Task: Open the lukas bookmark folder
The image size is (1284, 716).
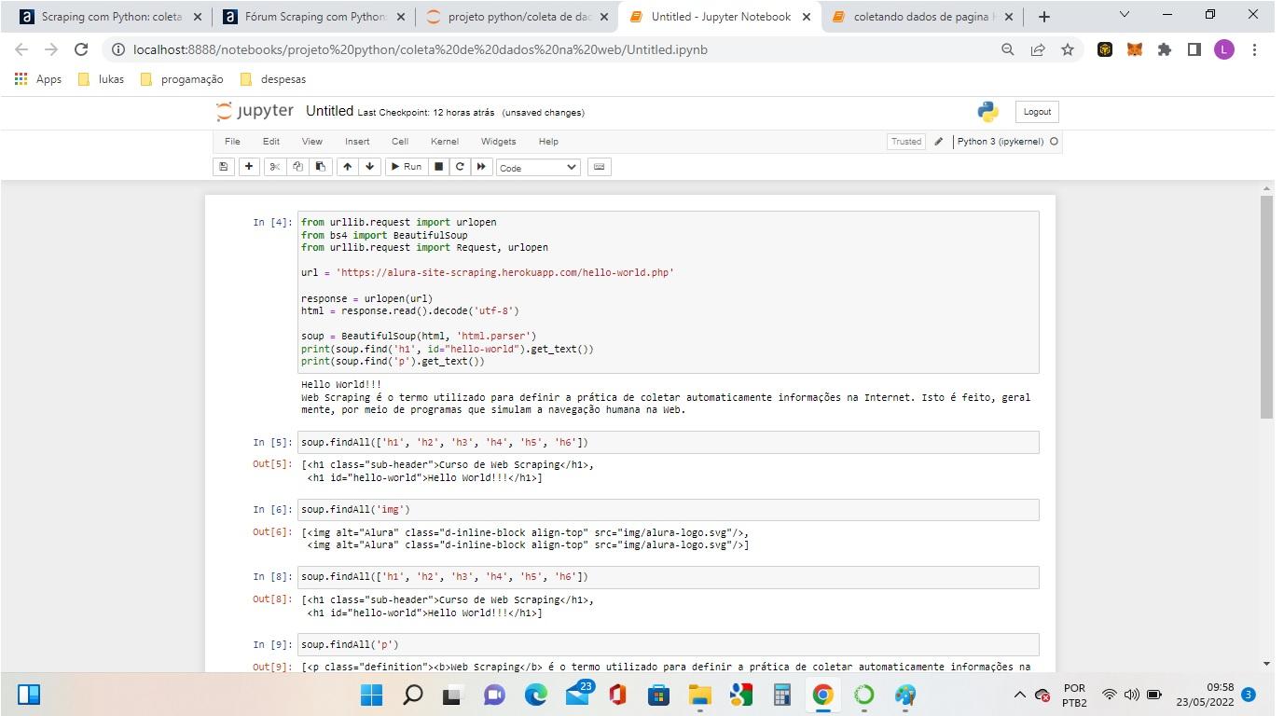Action: pos(101,79)
